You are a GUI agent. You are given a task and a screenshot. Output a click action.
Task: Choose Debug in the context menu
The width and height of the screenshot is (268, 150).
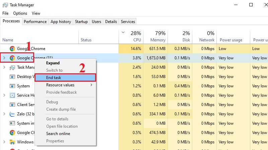pos(65,102)
